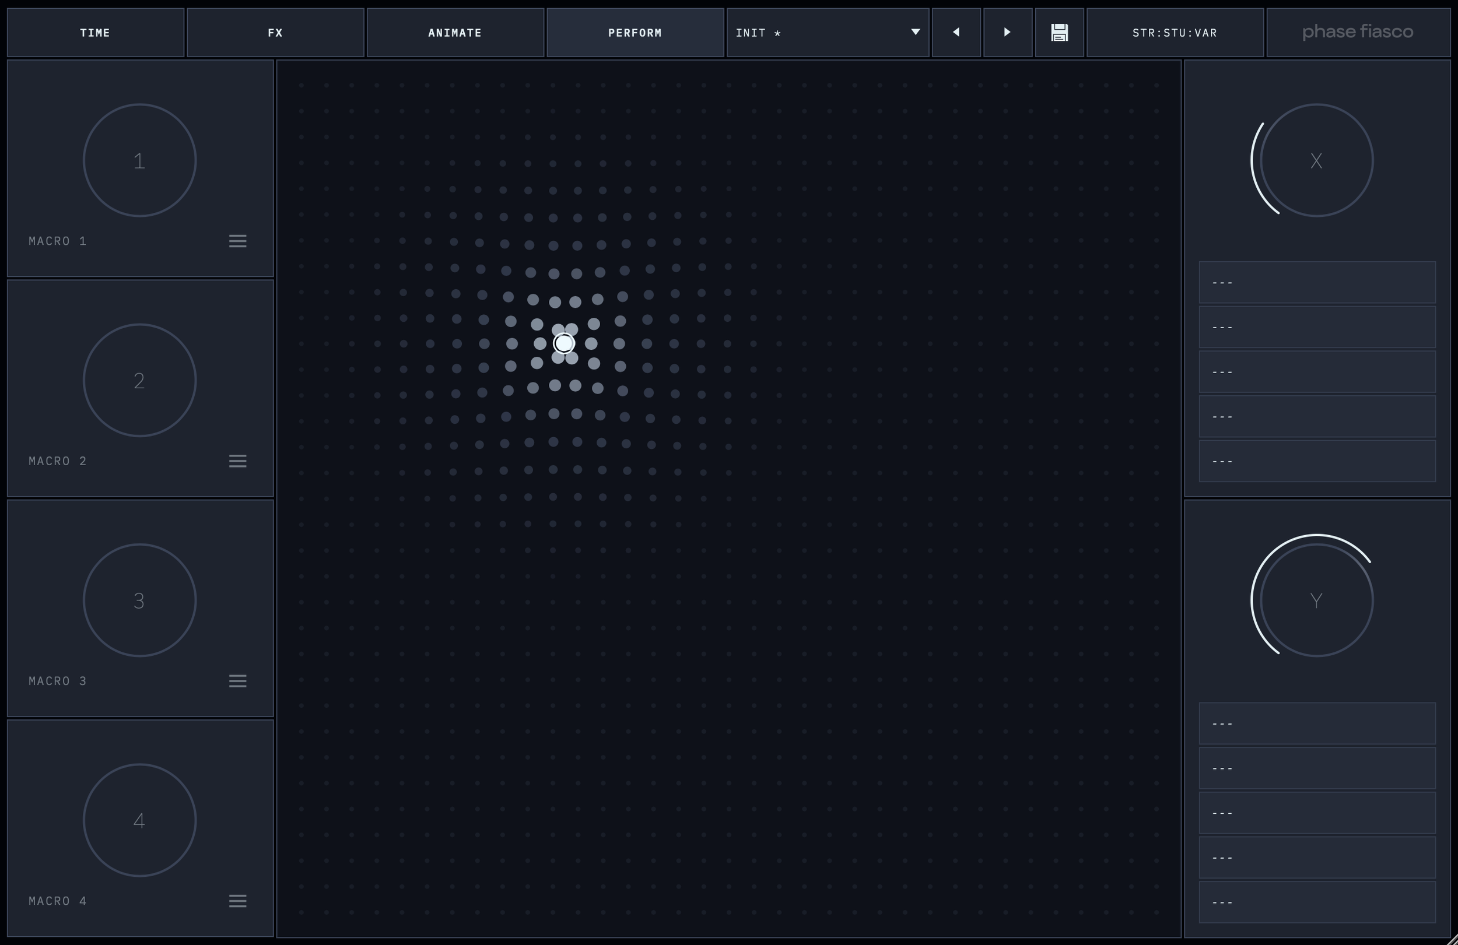Viewport: 1458px width, 945px height.
Task: Open the fifth Y assignment slot
Action: pos(1317,902)
